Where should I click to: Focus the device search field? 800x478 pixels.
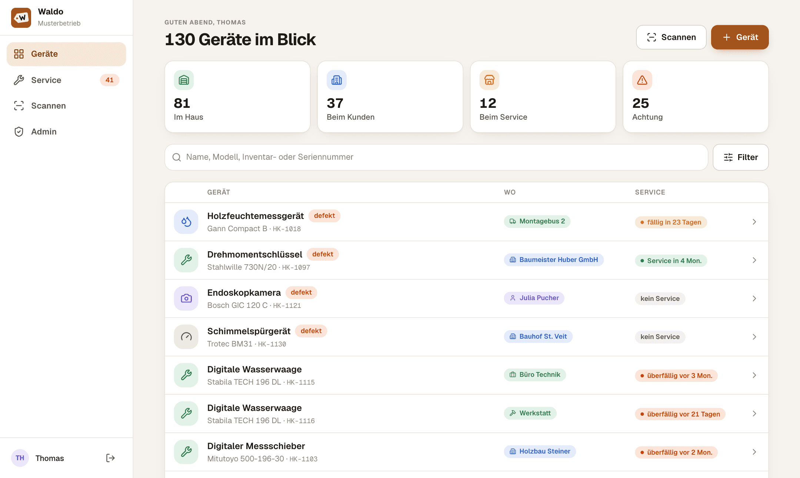436,157
